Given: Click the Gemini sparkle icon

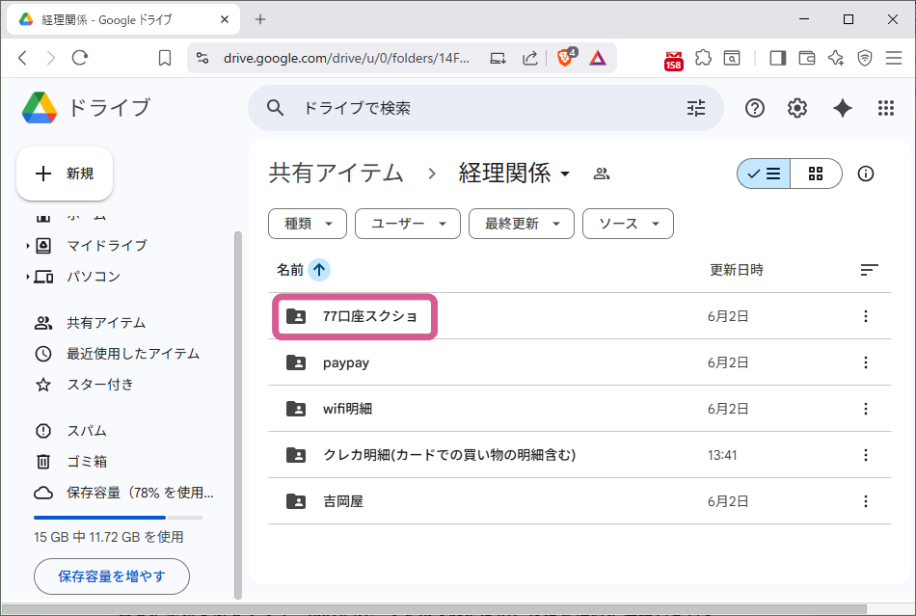Looking at the screenshot, I should 842,108.
